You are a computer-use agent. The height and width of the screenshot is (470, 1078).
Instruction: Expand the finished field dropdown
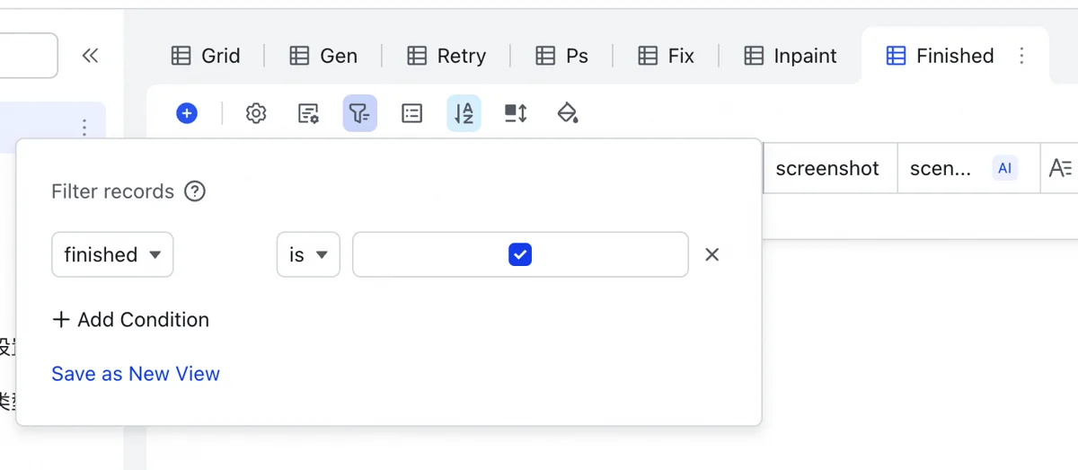click(x=112, y=255)
